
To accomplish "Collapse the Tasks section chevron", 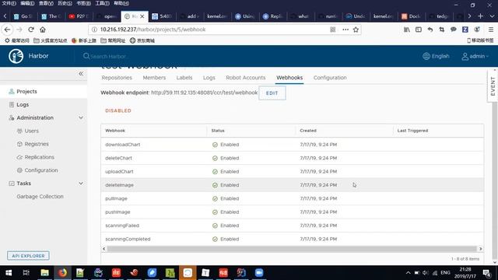I will click(81, 184).
